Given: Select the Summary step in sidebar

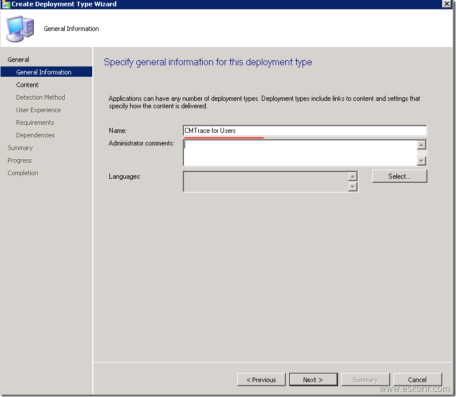Looking at the screenshot, I should pyautogui.click(x=20, y=148).
